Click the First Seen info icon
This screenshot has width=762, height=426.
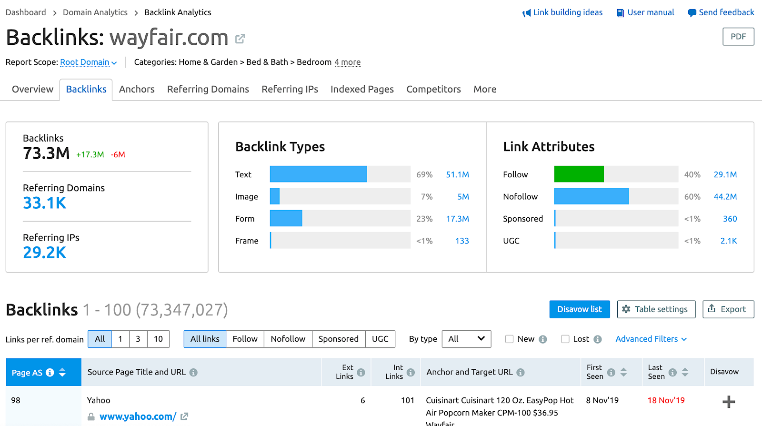point(611,373)
